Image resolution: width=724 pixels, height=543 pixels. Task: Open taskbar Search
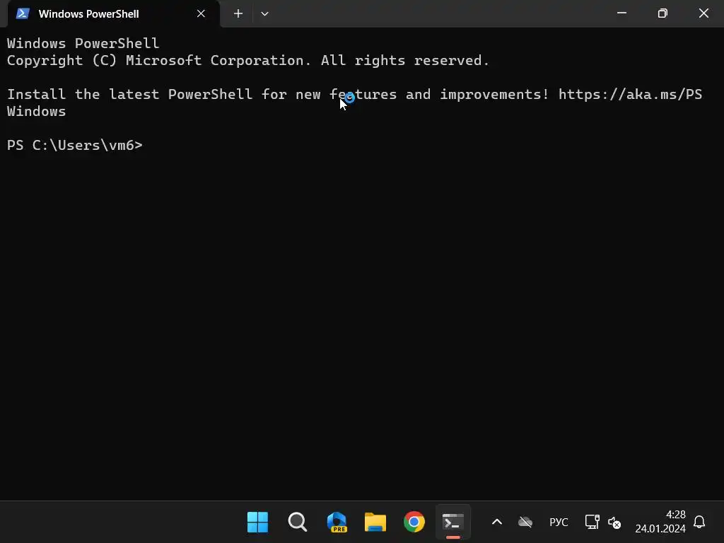(298, 522)
